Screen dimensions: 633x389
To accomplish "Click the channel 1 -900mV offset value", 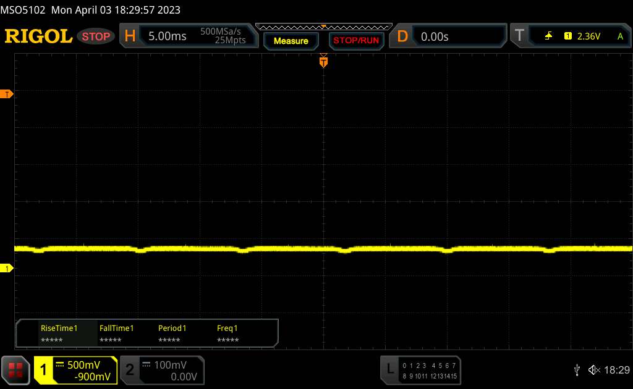I will click(x=92, y=377).
